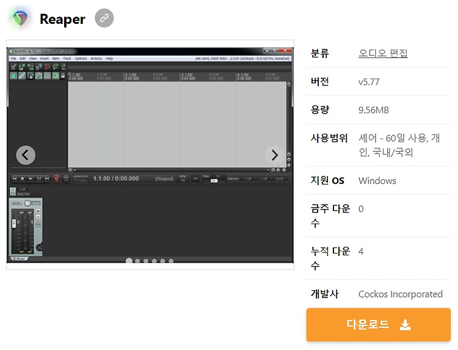The image size is (458, 350).
Task: Click the master solo yellow button
Action: pos(38,217)
